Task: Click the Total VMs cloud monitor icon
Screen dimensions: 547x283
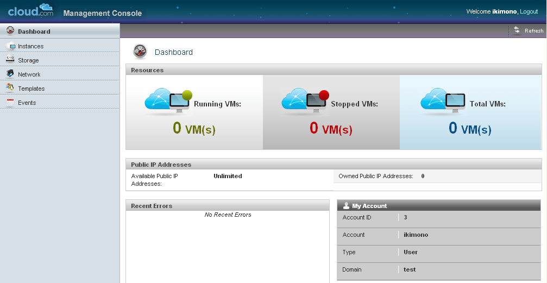Action: 443,101
